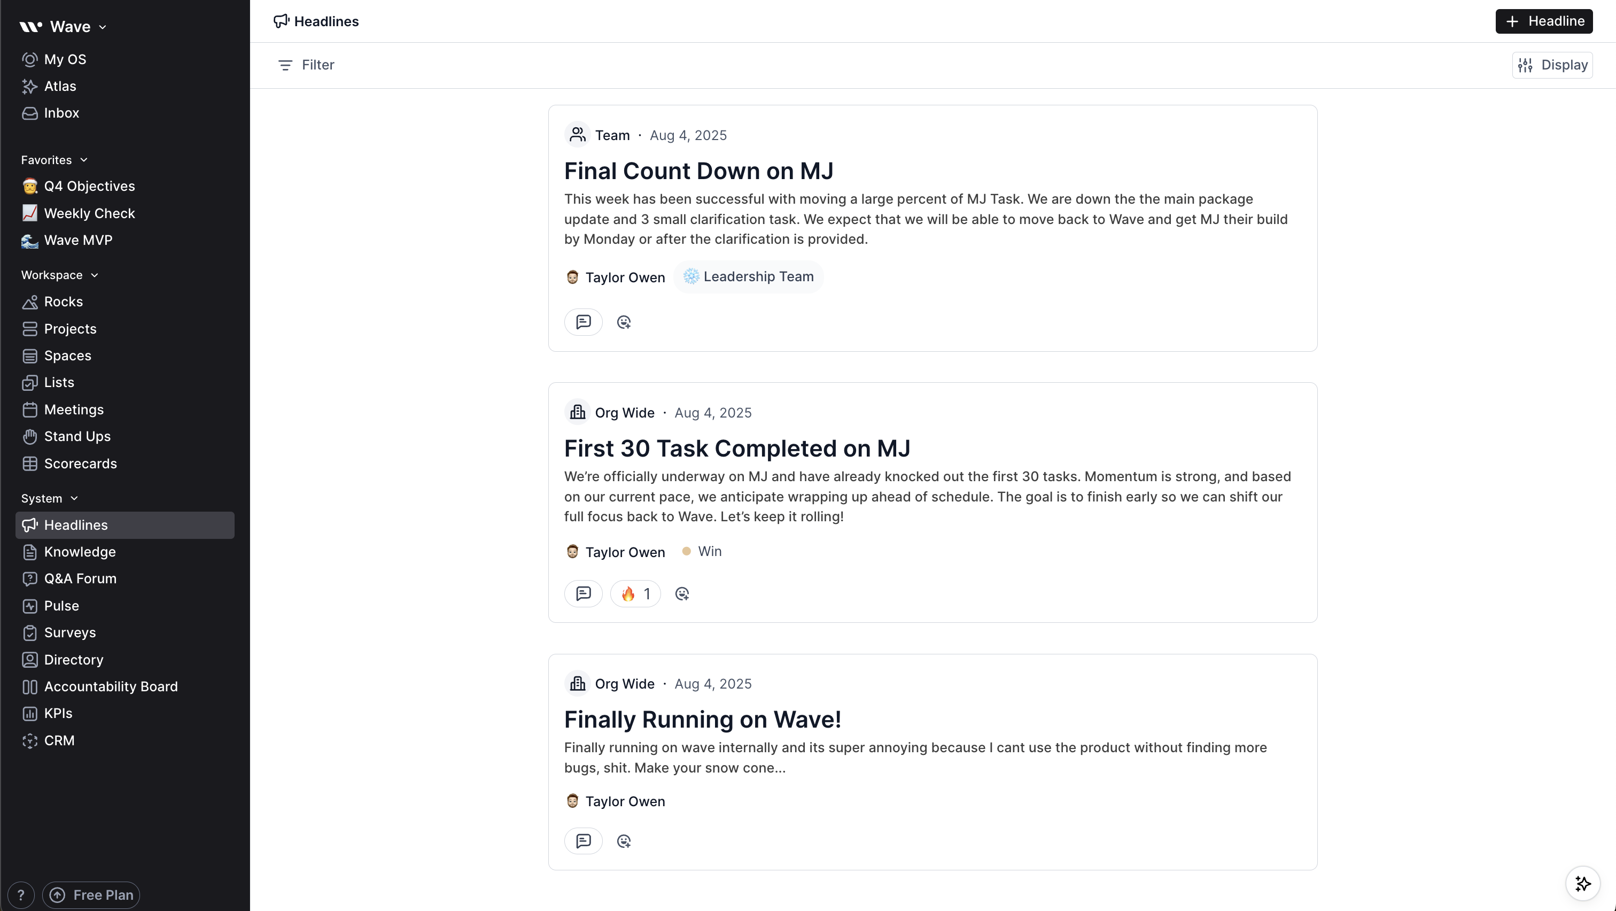This screenshot has width=1616, height=911.
Task: Open Stand Ups from the sidebar
Action: (78, 436)
